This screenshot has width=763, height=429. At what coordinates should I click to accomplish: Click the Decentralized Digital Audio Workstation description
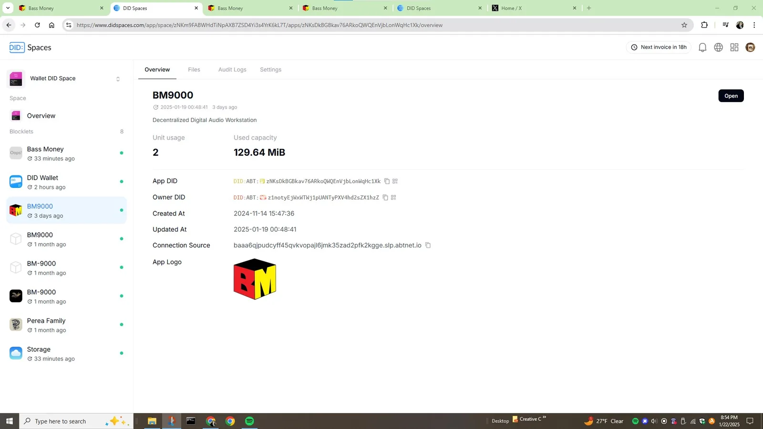(205, 120)
